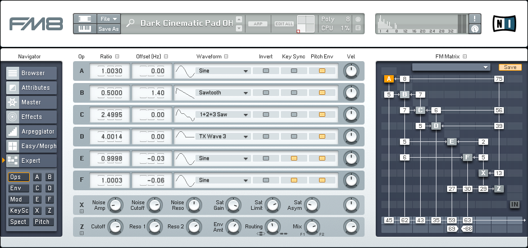Image resolution: width=528 pixels, height=248 pixels.
Task: Toggle Key Sync for operator B
Action: point(294,93)
